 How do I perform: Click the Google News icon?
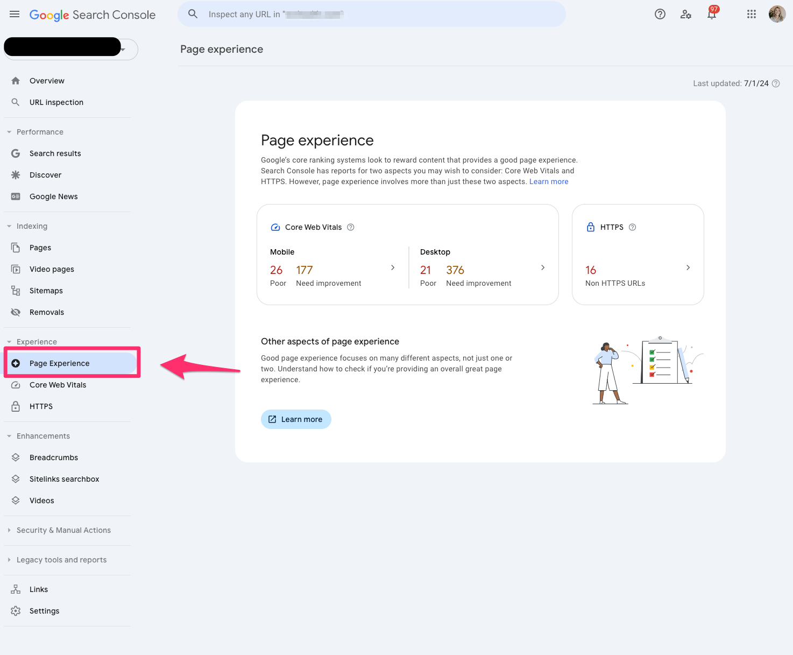16,196
